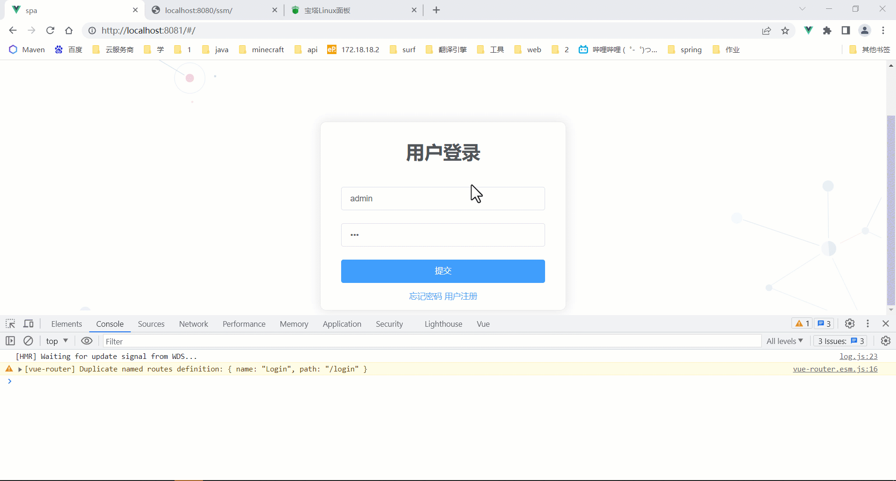Viewport: 896px width, 481px height.
Task: Close the localhost:8080/ssm/ tab
Action: pos(274,10)
